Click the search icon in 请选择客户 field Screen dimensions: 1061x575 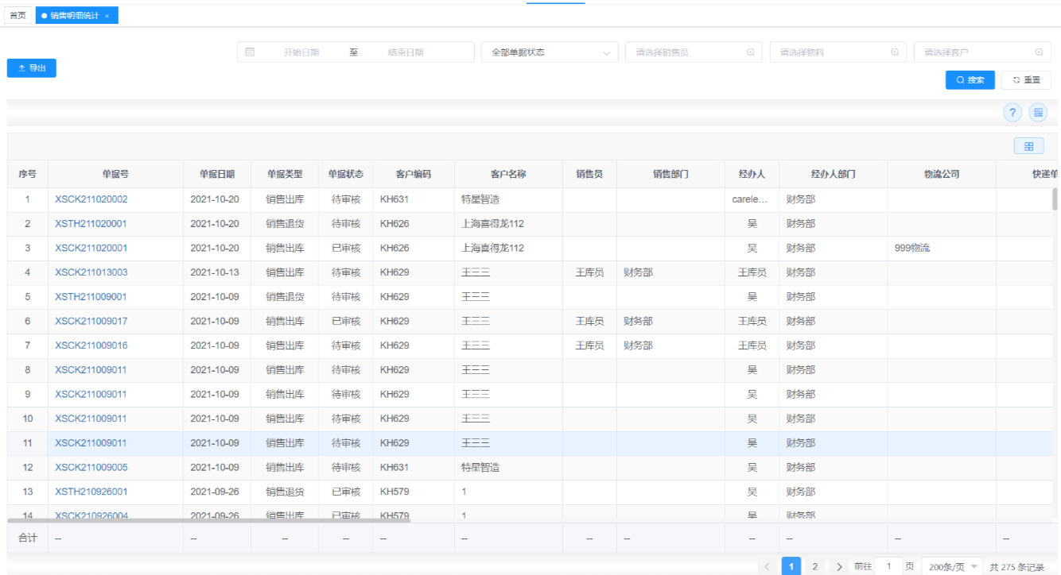1039,52
